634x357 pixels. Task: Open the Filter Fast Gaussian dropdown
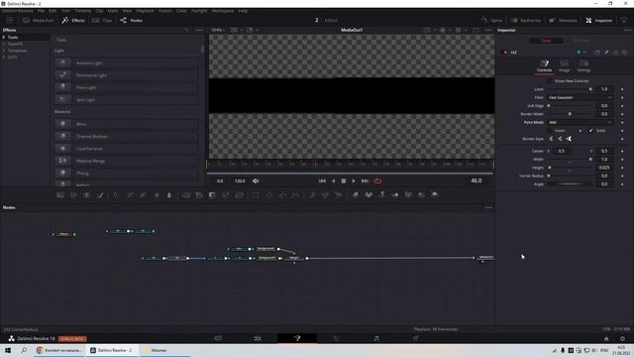pos(581,97)
